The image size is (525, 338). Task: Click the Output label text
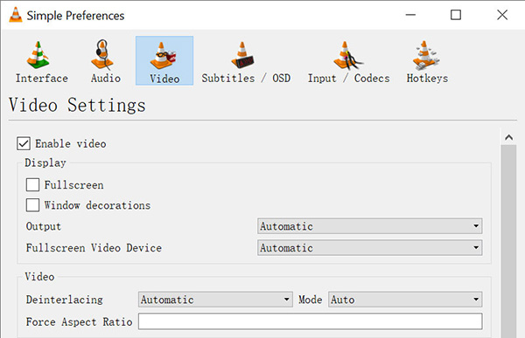click(x=44, y=226)
